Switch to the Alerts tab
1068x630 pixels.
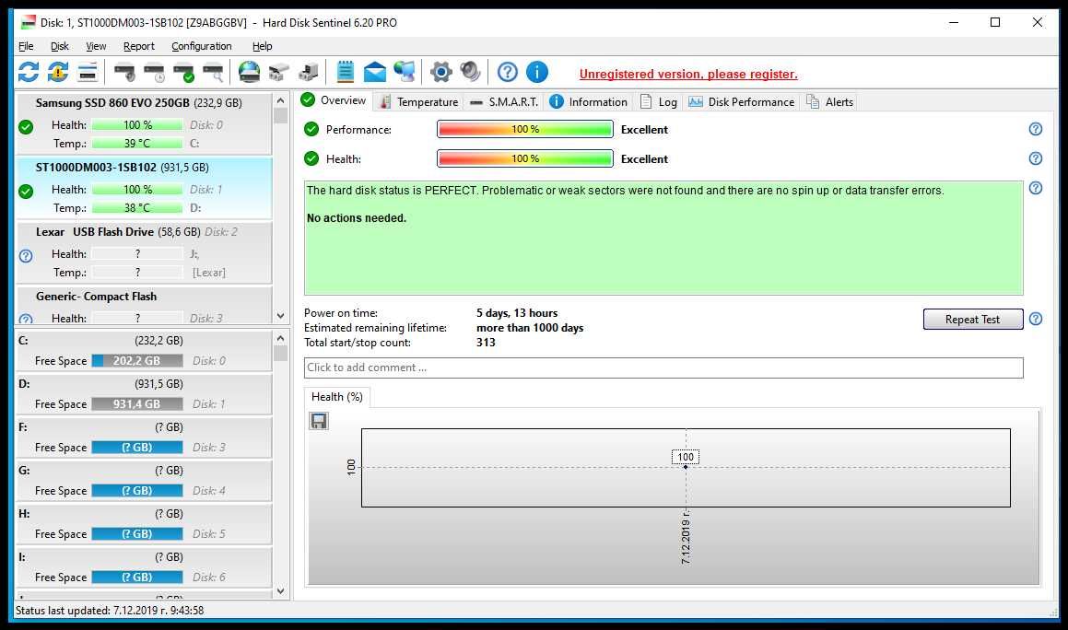pos(829,101)
